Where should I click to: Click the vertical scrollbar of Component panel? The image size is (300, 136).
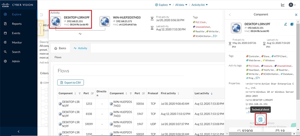pos(298,61)
